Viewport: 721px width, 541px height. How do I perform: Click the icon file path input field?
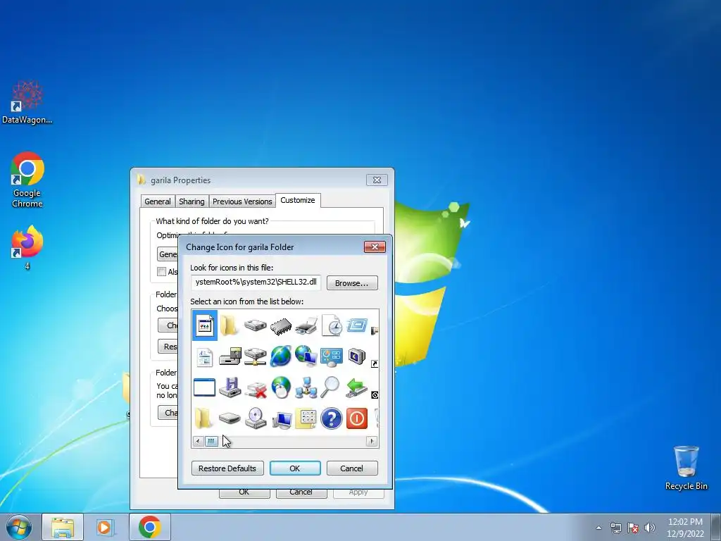256,282
